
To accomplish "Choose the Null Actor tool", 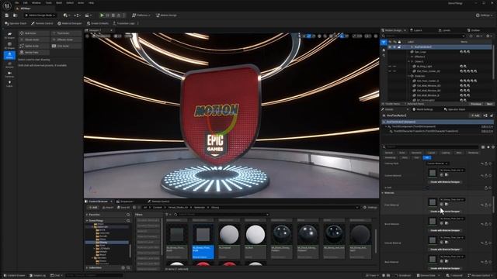I will [33, 33].
